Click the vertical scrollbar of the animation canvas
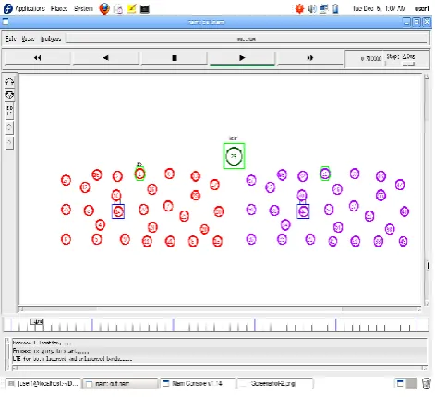Image resolution: width=435 pixels, height=397 pixels. point(427,189)
